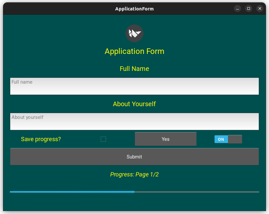Close the ApplicationForm window
Viewport: 269px width, 214px height.
(x=260, y=8)
